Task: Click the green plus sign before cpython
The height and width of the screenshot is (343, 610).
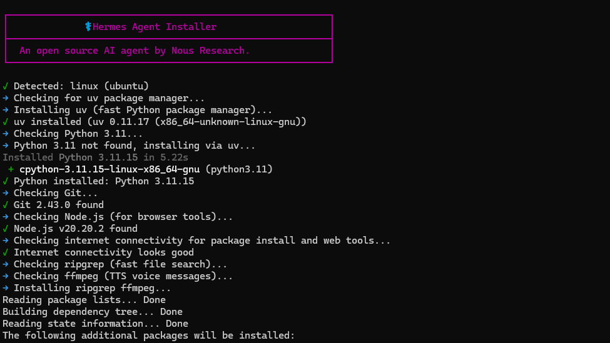Action: coord(11,169)
